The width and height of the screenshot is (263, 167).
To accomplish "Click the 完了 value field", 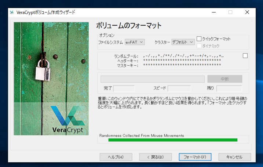I will (124, 88).
